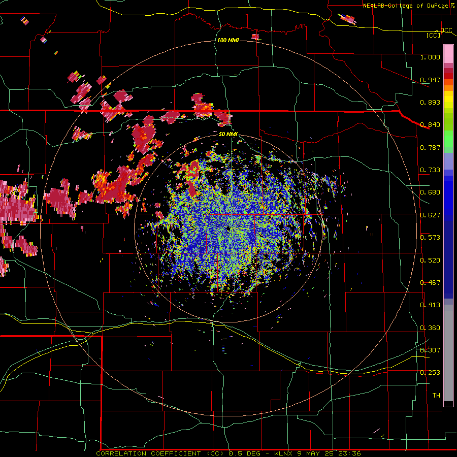Screen dimensions: 457x457
Task: Click the TH threshold label
Action: (x=436, y=396)
